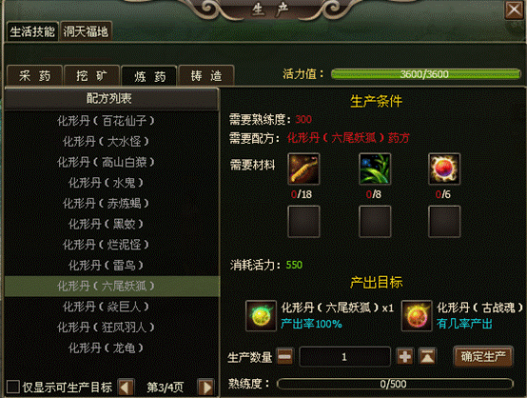Open the 采药 tab

pos(34,76)
